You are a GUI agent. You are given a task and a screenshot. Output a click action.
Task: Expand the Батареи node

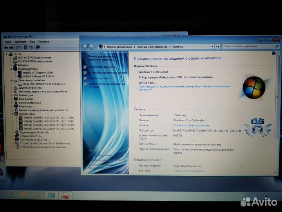pyautogui.click(x=11, y=65)
